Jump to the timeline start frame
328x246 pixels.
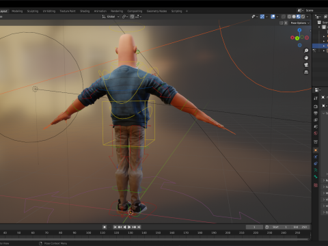tap(115, 227)
